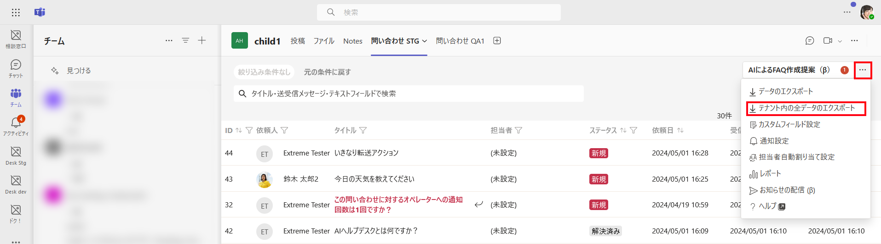Image resolution: width=881 pixels, height=244 pixels.
Task: Click the filter icon in チーム panel
Action: (185, 40)
